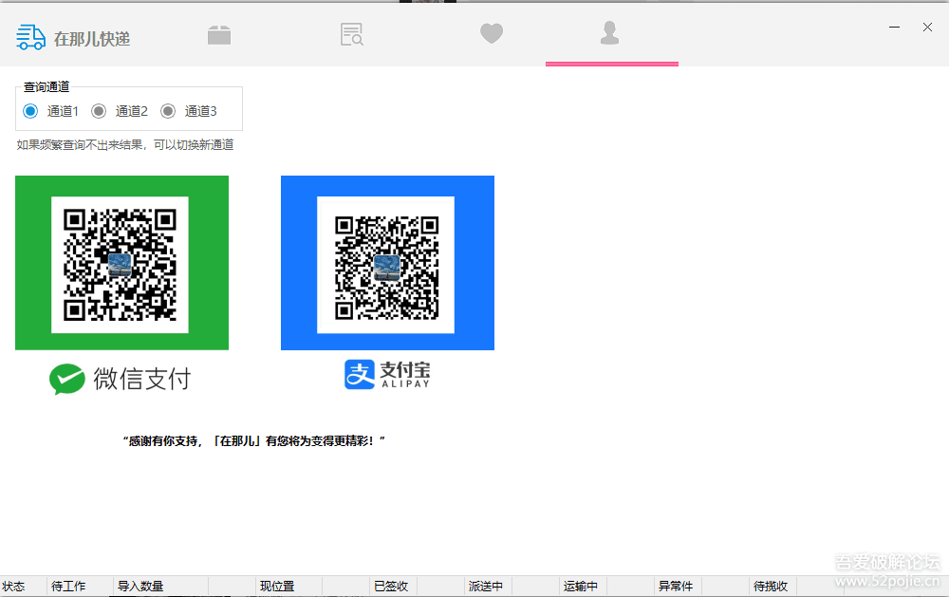Expand the 已签收 column divider
The width and height of the screenshot is (949, 597).
(x=392, y=587)
